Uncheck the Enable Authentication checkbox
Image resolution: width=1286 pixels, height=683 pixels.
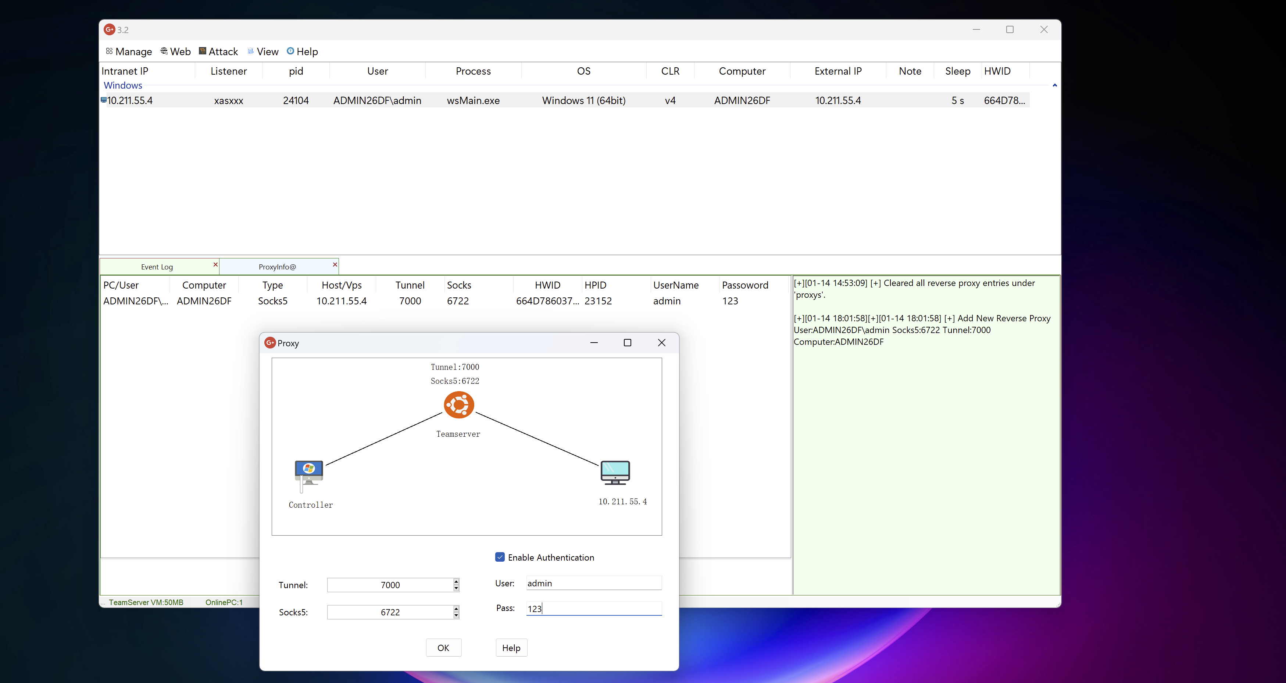(x=500, y=557)
